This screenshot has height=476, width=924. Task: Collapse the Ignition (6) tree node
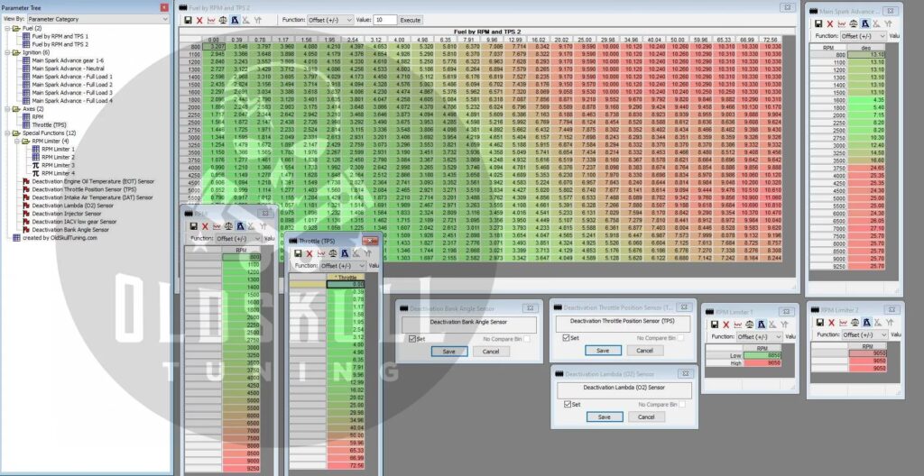pos(6,53)
